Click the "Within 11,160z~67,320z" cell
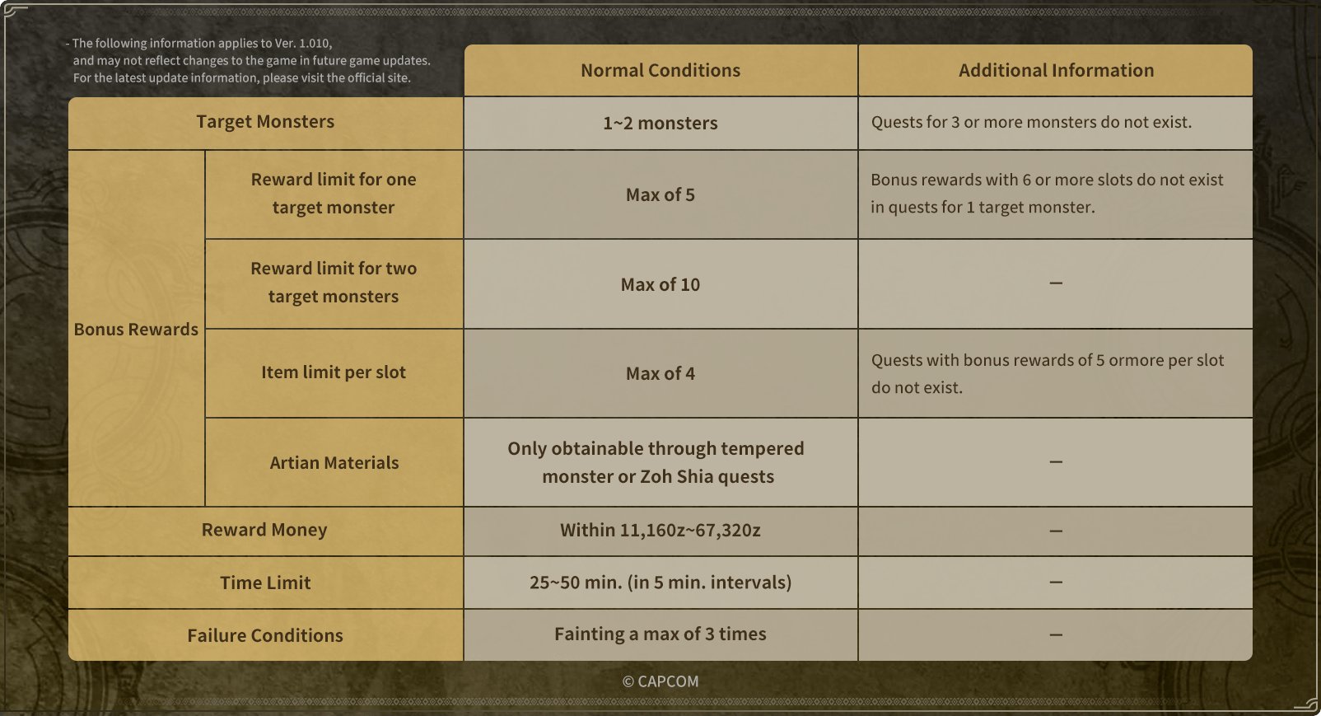 [x=660, y=531]
